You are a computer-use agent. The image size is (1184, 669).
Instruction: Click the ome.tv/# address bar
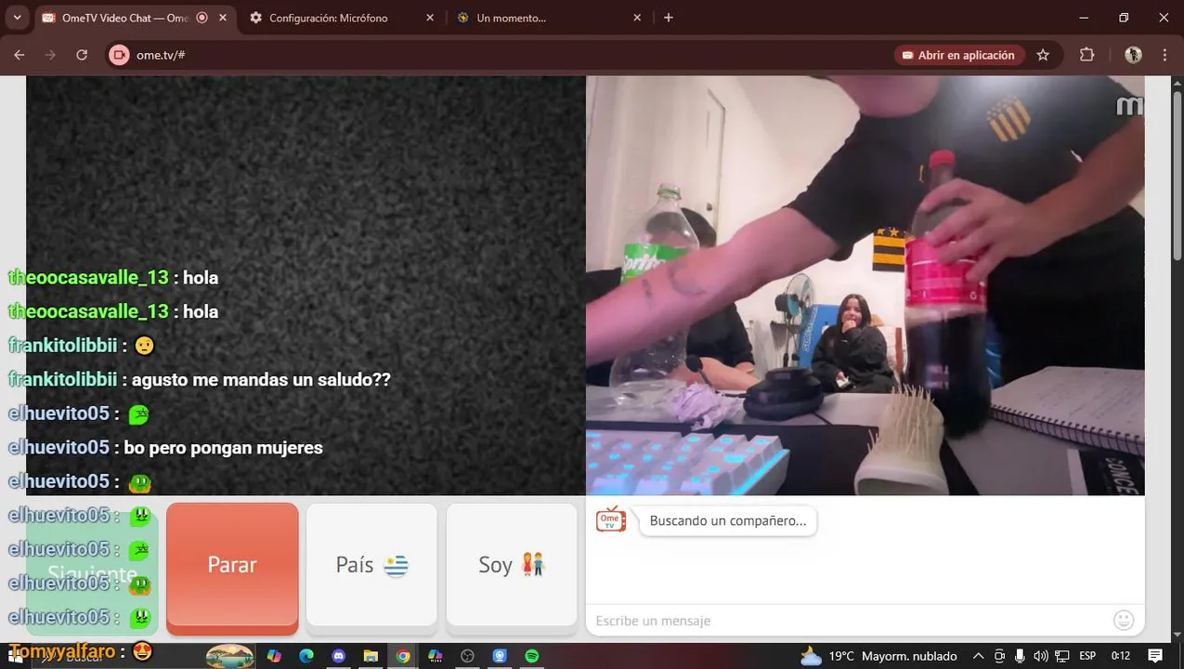(x=501, y=55)
